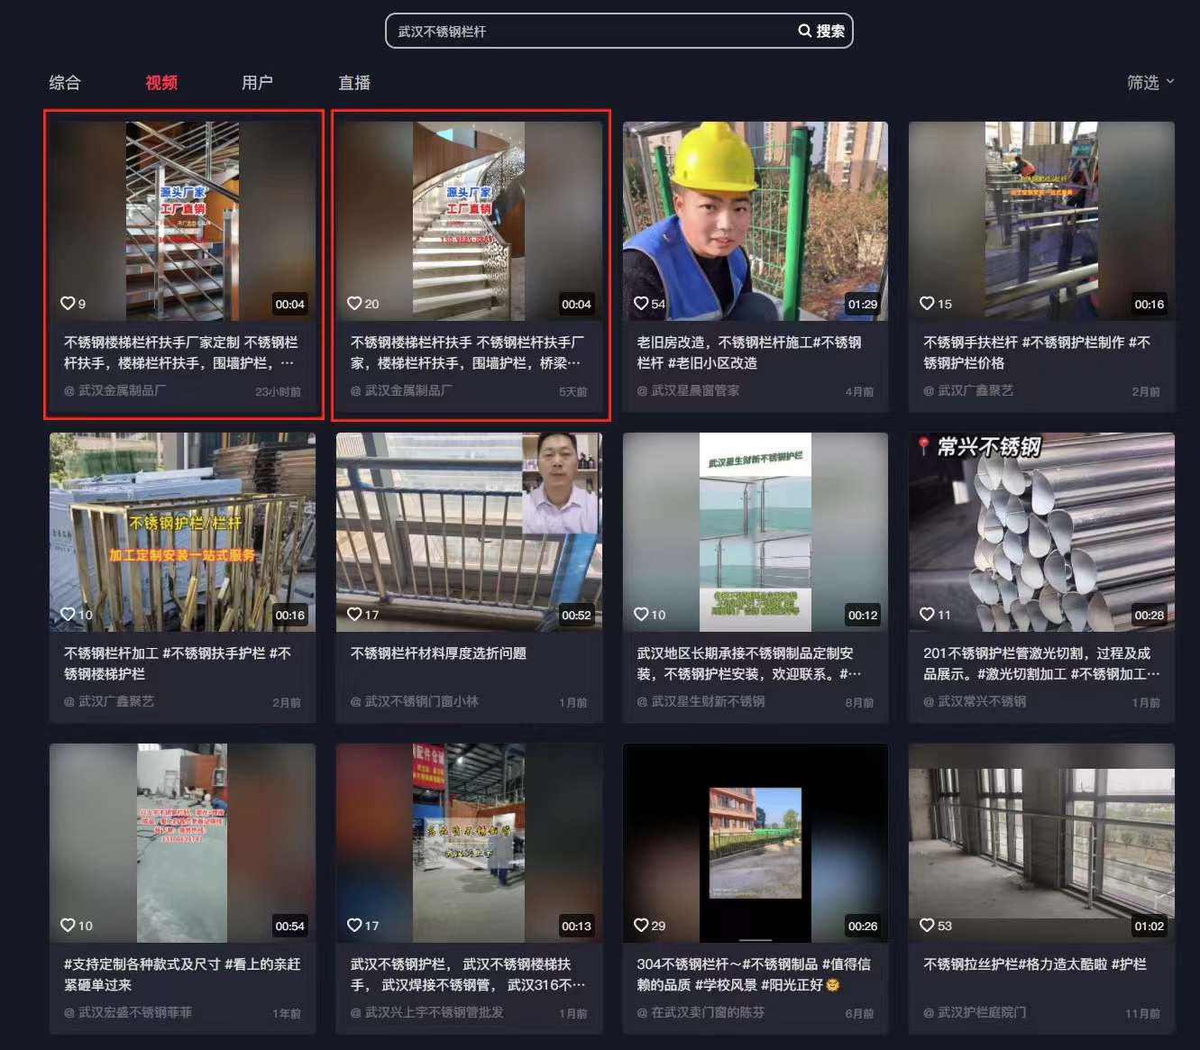
Task: Like the 29-likes school fence video
Action: [x=641, y=926]
